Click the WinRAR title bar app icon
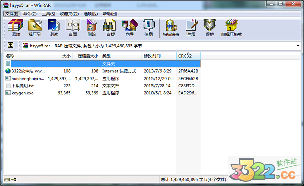 coord(6,5)
